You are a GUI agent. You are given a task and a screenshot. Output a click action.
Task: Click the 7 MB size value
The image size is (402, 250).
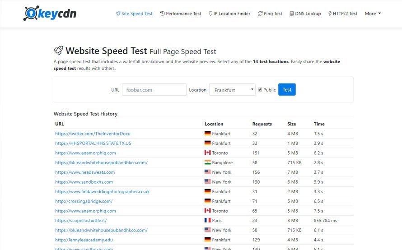(x=293, y=172)
